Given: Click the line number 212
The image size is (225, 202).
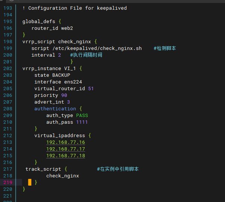Looking at the screenshot, I should coord(7,136).
